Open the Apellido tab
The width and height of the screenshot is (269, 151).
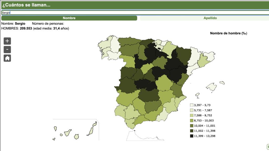pos(210,18)
